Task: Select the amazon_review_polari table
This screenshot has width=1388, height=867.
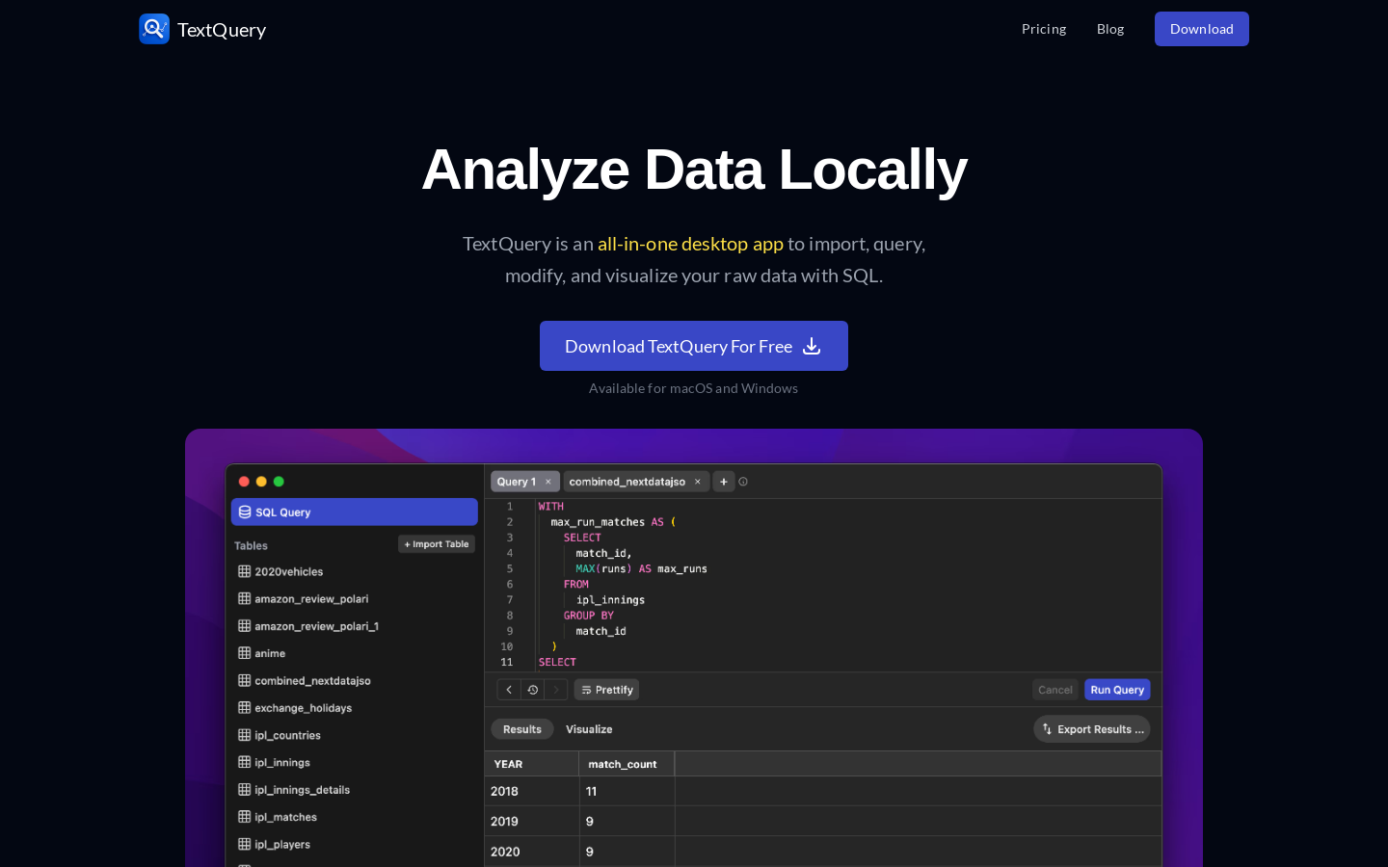Action: (x=310, y=598)
